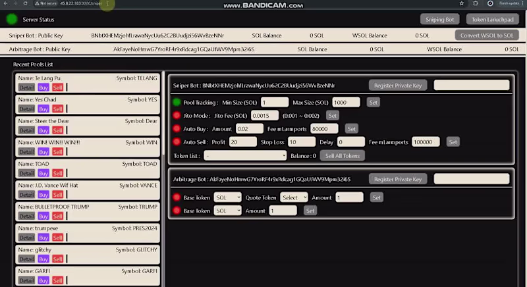The image size is (527, 287).
Task: Click the Not secure warning icon
Action: [37, 3]
